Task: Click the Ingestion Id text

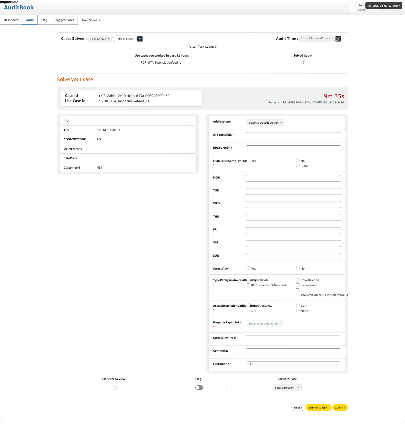Action: (x=306, y=103)
